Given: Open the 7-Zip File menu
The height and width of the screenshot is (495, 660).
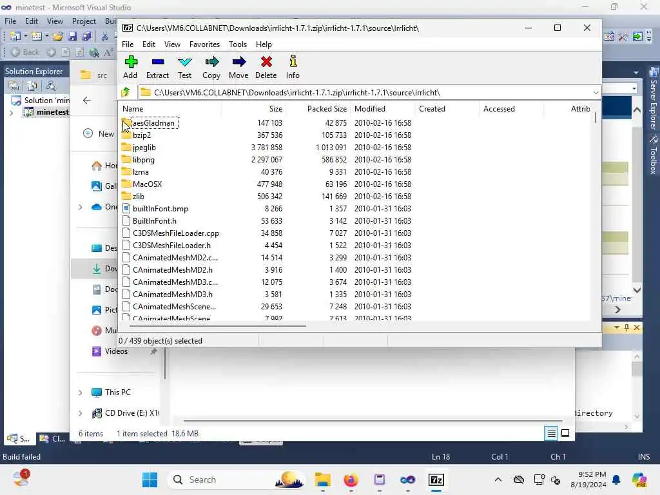Looking at the screenshot, I should pos(128,44).
